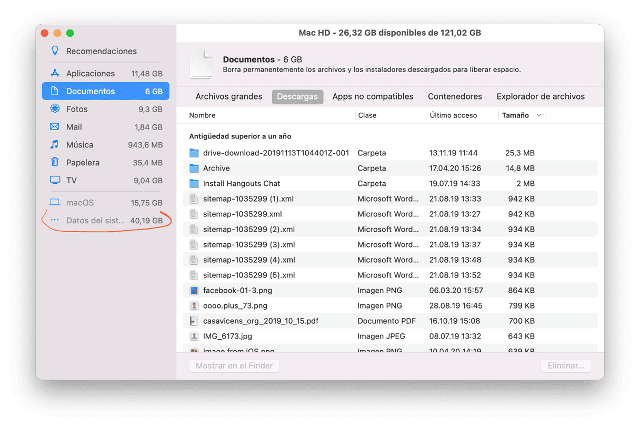640x427 pixels.
Task: Select the Descargas tab
Action: pyautogui.click(x=297, y=97)
